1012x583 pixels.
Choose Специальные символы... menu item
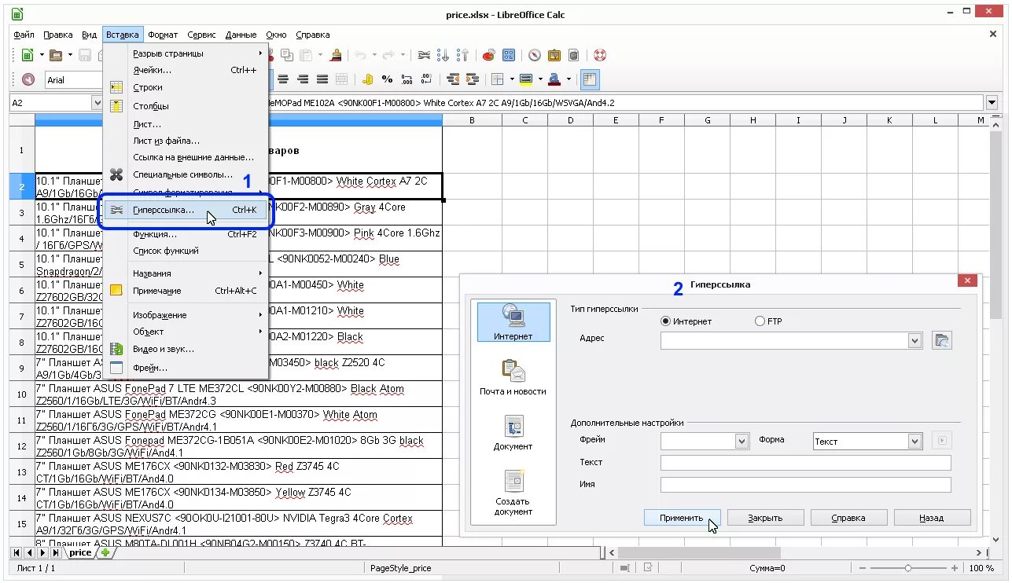click(x=186, y=174)
